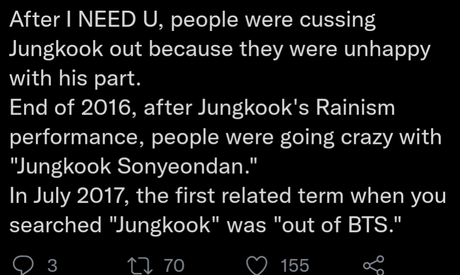Click the phrase "Jungkook Sonyeondan."
The width and height of the screenshot is (460, 275).
(134, 166)
